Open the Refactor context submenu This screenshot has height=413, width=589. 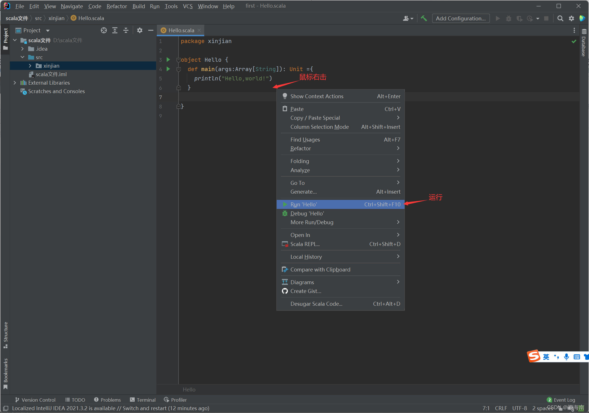pos(341,148)
